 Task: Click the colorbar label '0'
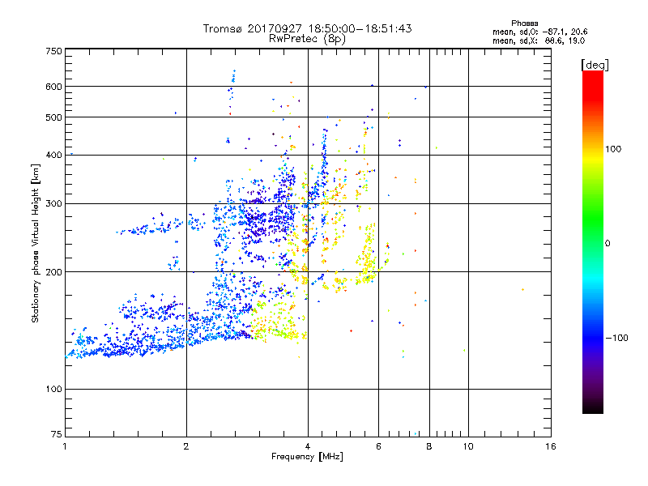point(607,243)
